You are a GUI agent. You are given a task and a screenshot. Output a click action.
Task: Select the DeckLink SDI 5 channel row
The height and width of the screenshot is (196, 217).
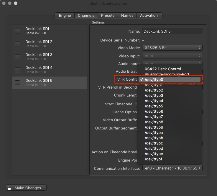[50, 83]
